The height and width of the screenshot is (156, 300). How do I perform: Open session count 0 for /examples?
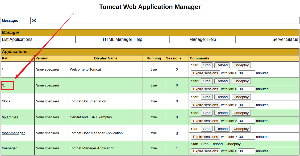[177, 117]
